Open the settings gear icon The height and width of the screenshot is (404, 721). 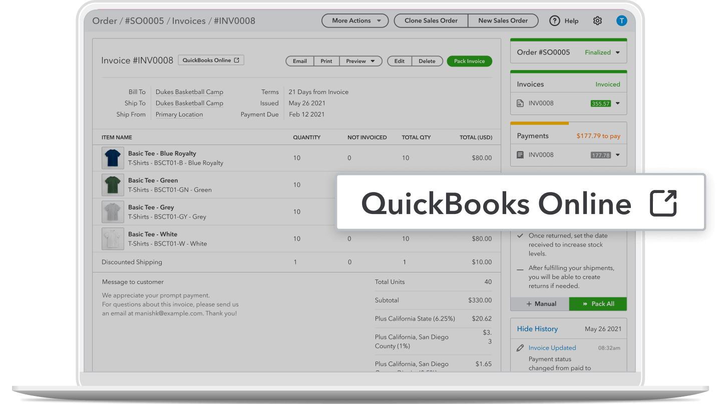pyautogui.click(x=597, y=20)
